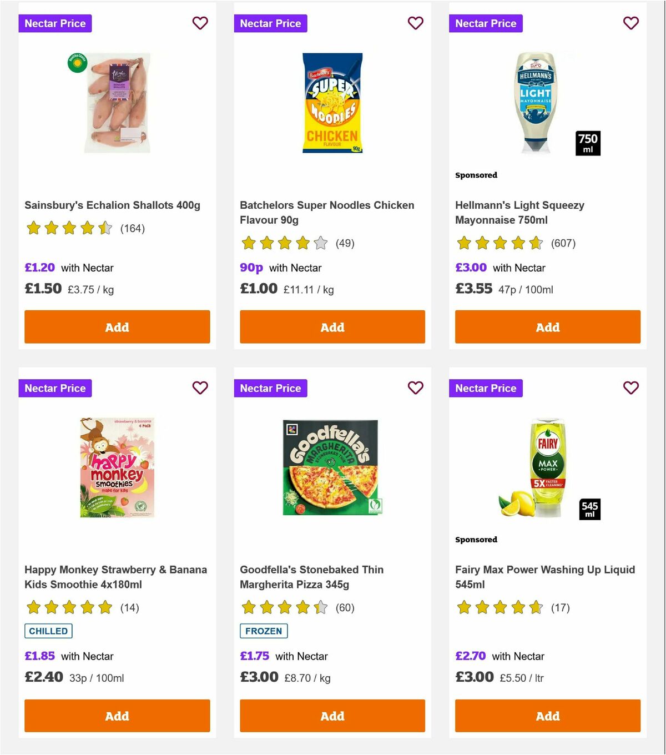Viewport: 666px width, 755px height.
Task: Select the star rating under Goodfella's Pizza
Action: 284,608
